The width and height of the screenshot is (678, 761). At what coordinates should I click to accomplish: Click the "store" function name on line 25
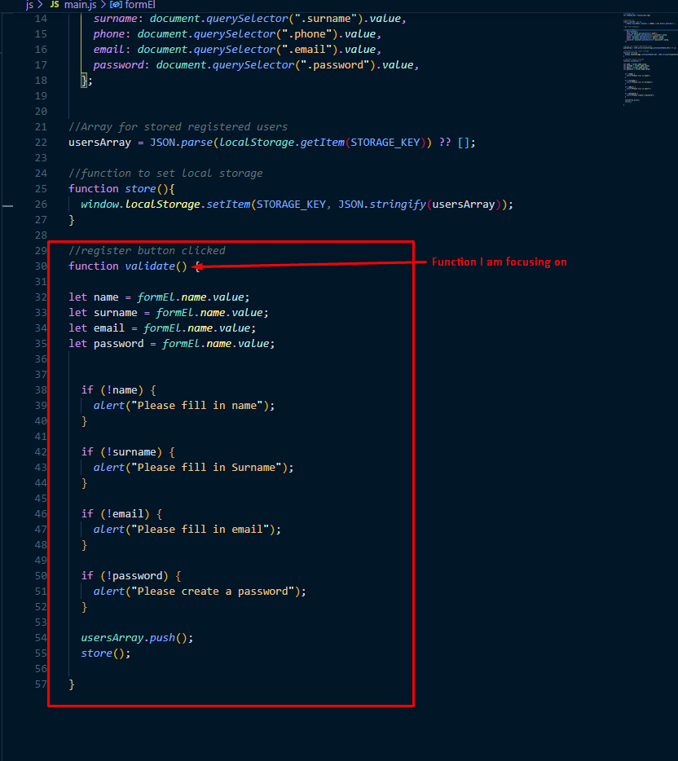coord(140,189)
